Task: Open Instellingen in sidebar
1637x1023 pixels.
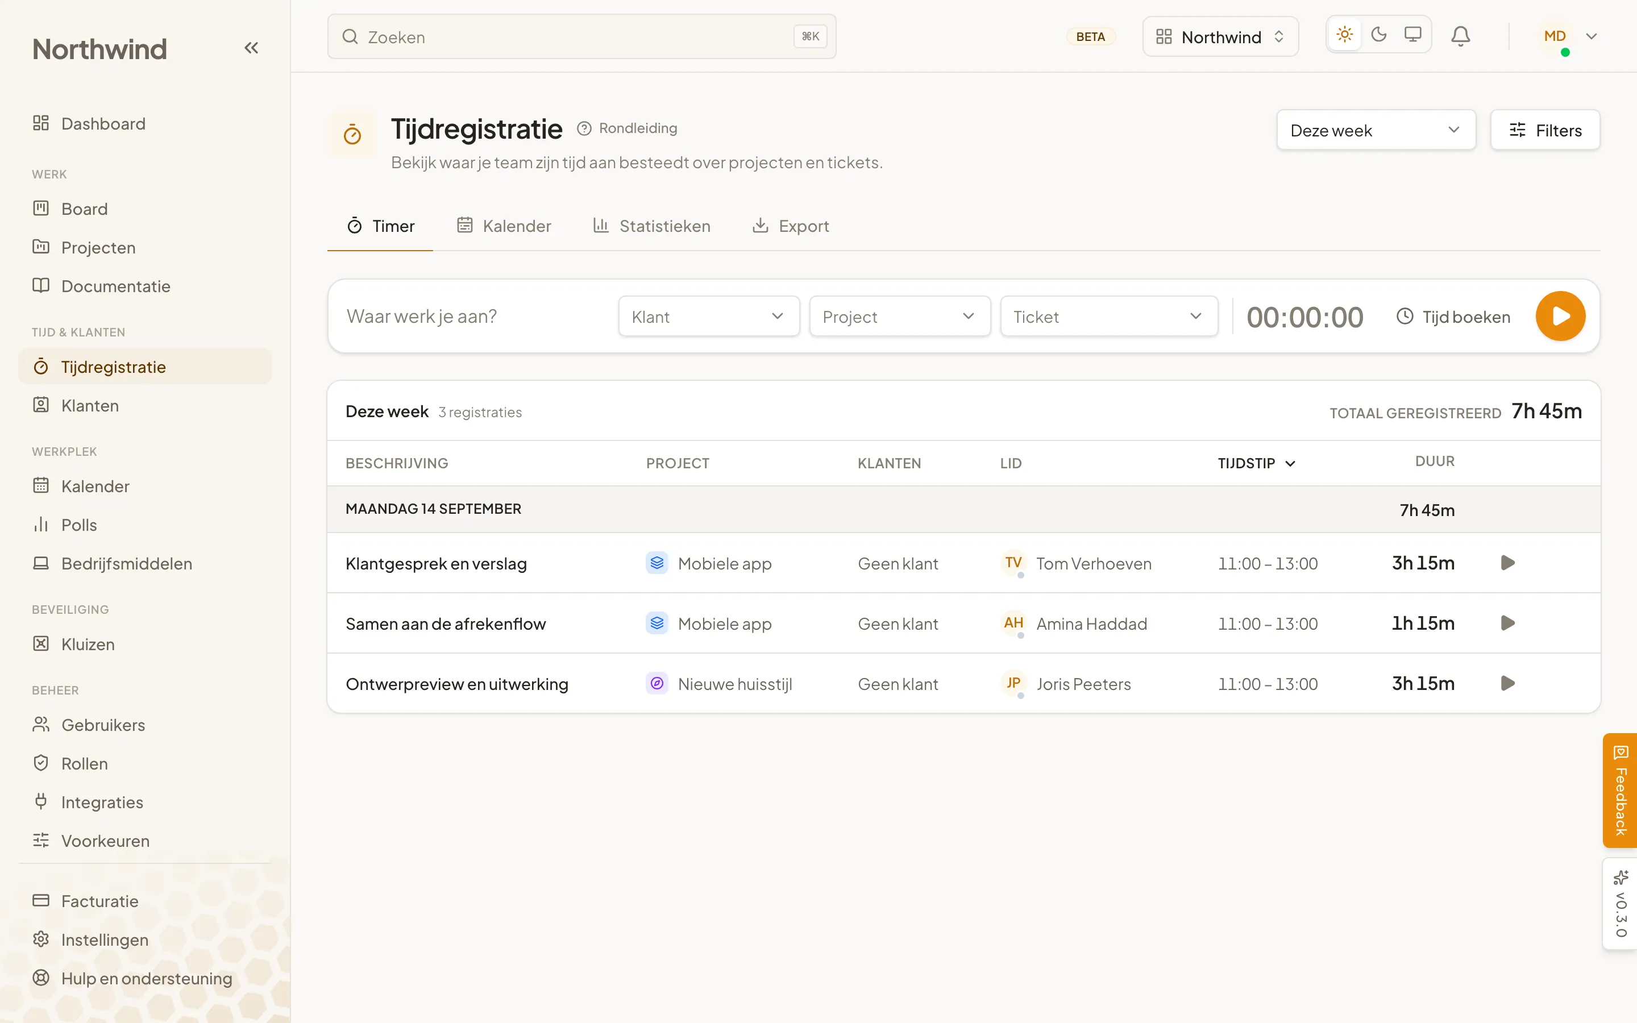Action: point(145,940)
